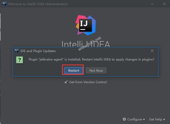170x124 pixels.
Task: Open the Configure menu label
Action: (x=135, y=119)
